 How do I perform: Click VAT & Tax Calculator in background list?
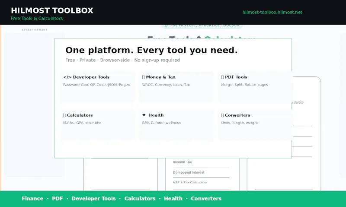(x=190, y=182)
